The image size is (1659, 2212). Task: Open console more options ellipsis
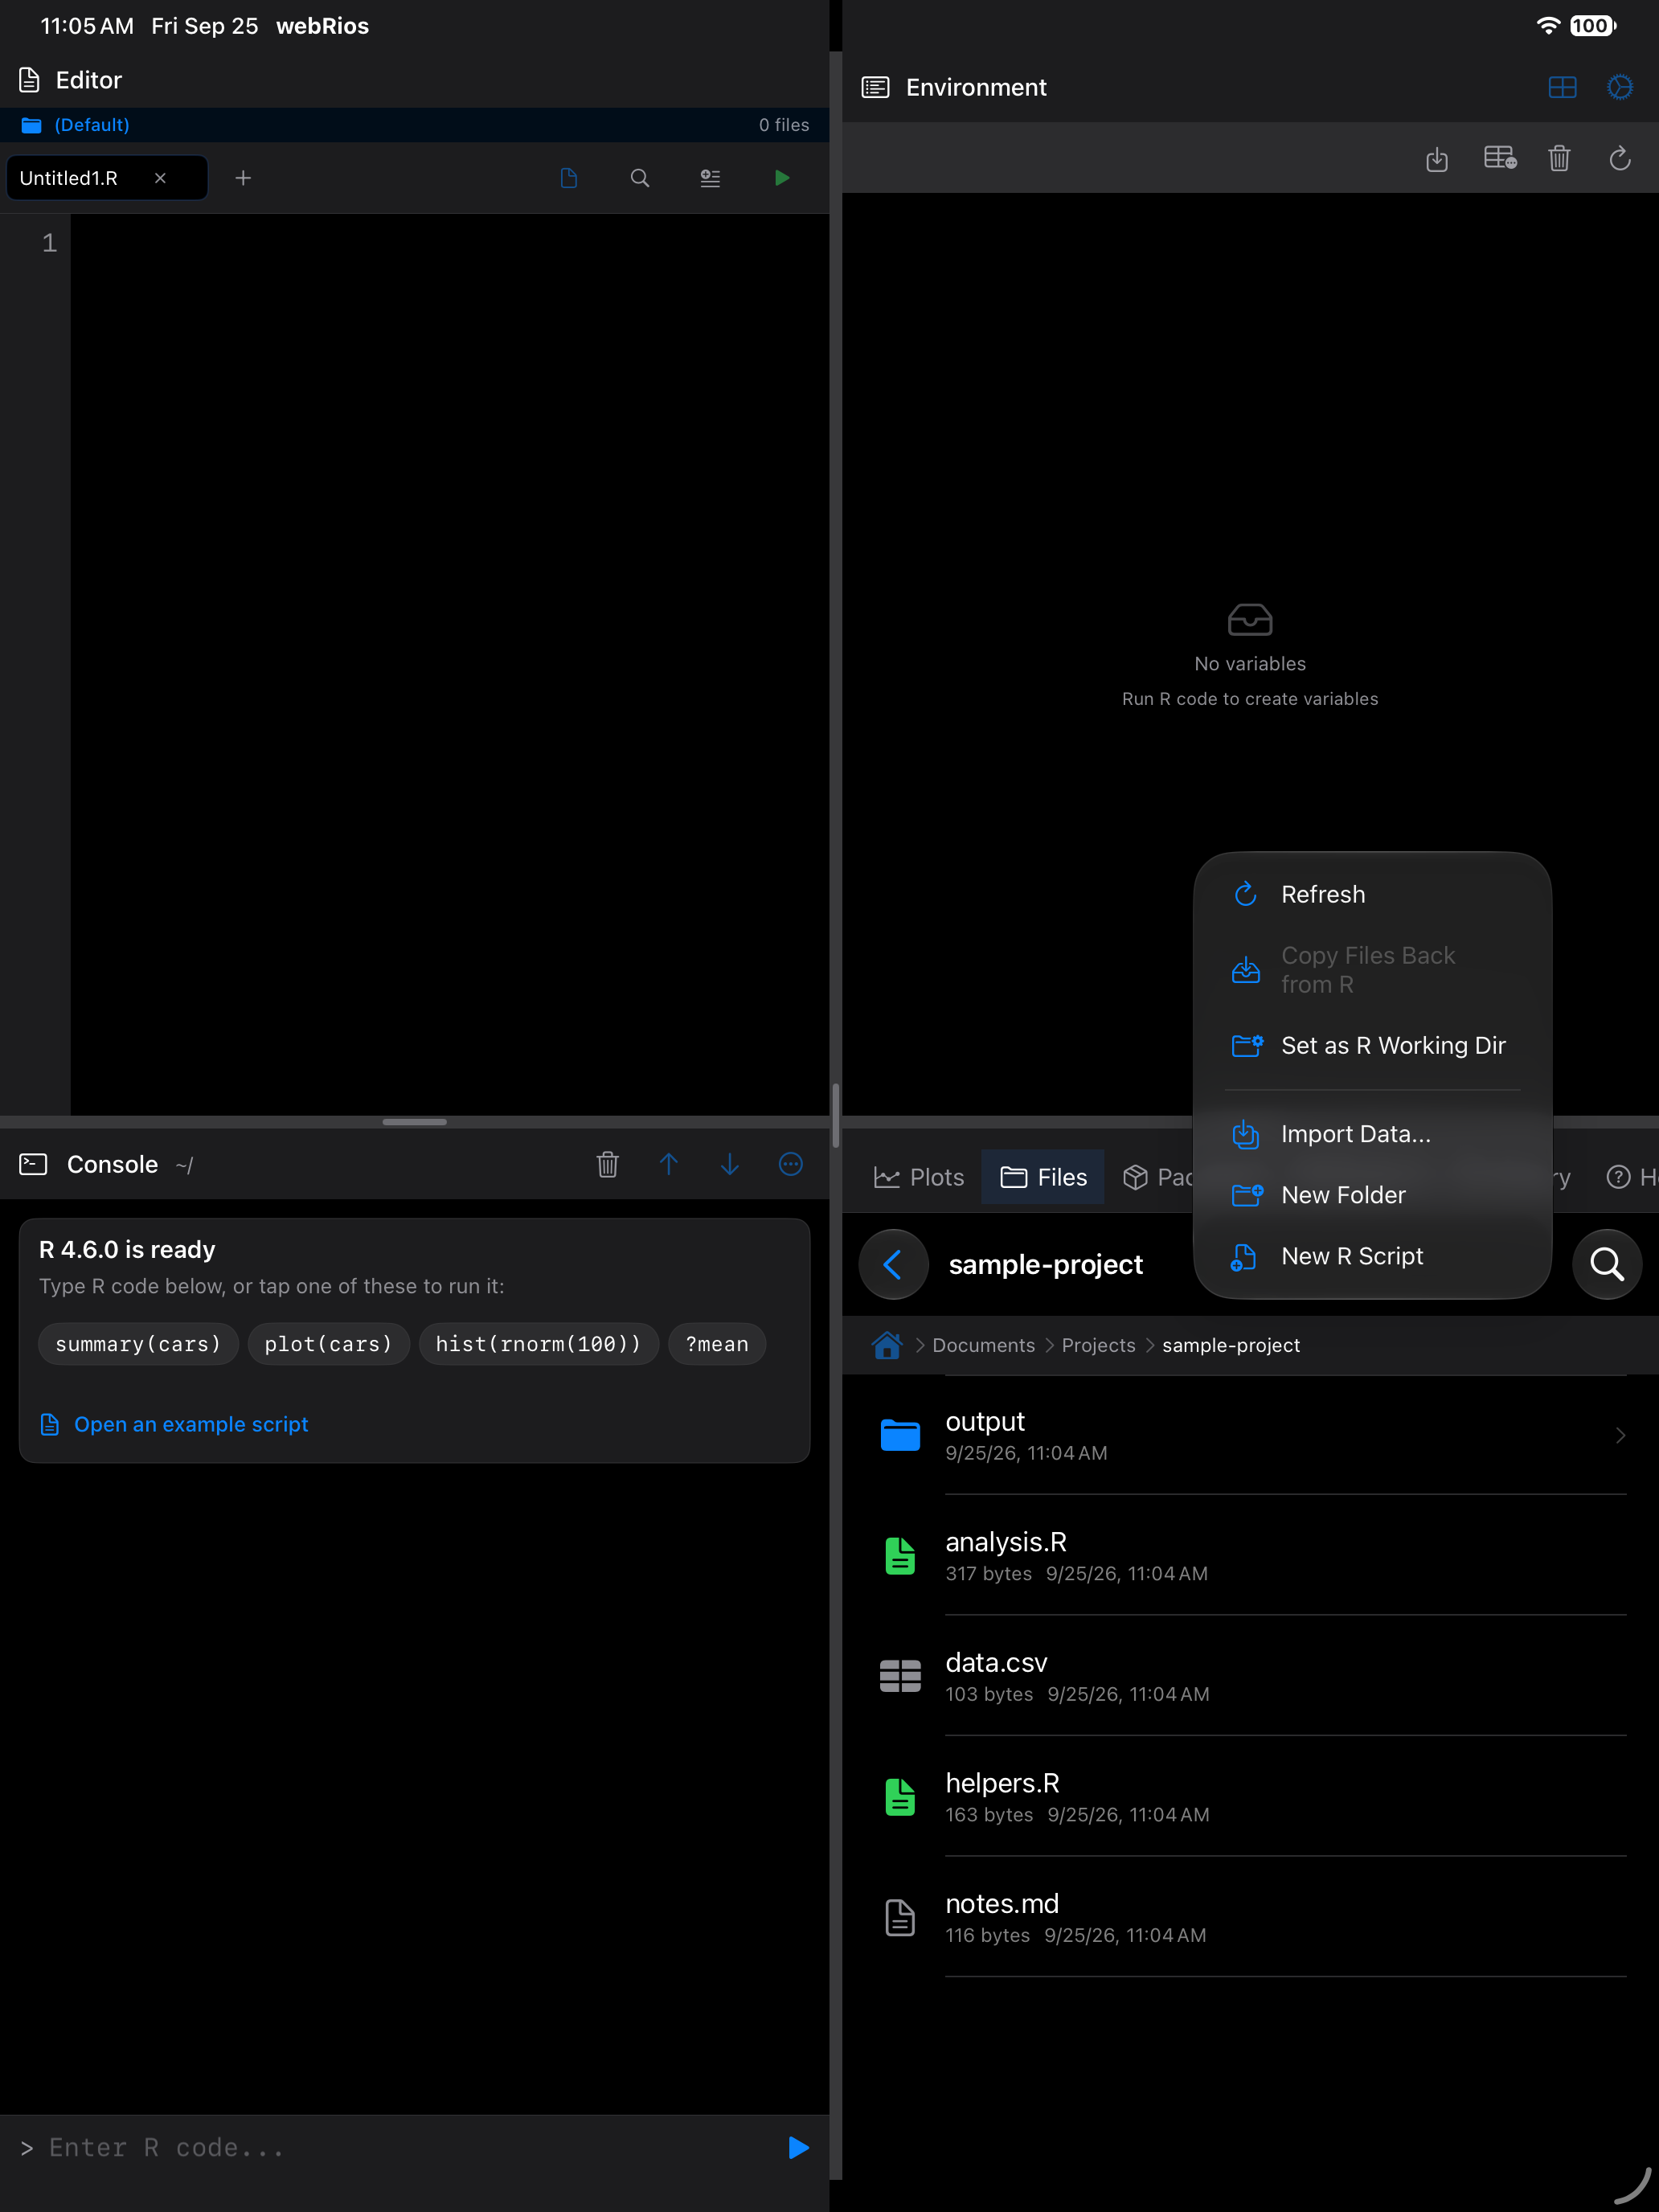pos(791,1164)
